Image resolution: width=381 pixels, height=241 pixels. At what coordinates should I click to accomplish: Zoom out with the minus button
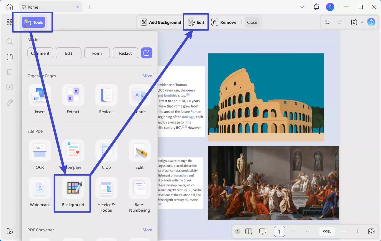[x=343, y=231]
